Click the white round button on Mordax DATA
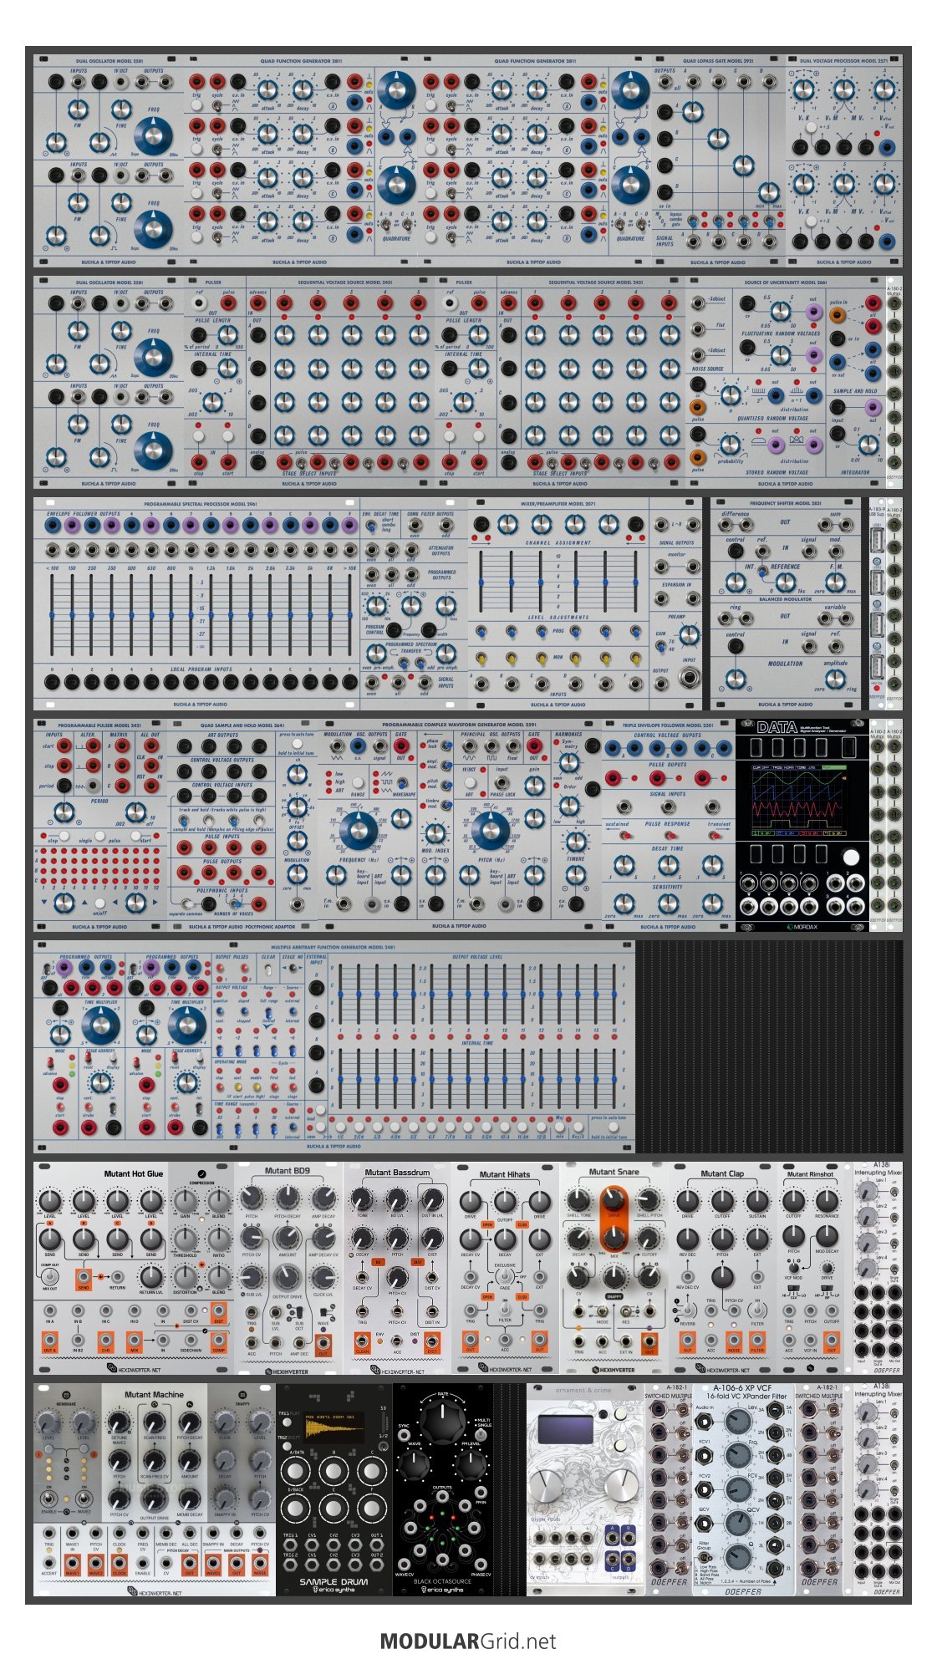 pyautogui.click(x=851, y=857)
